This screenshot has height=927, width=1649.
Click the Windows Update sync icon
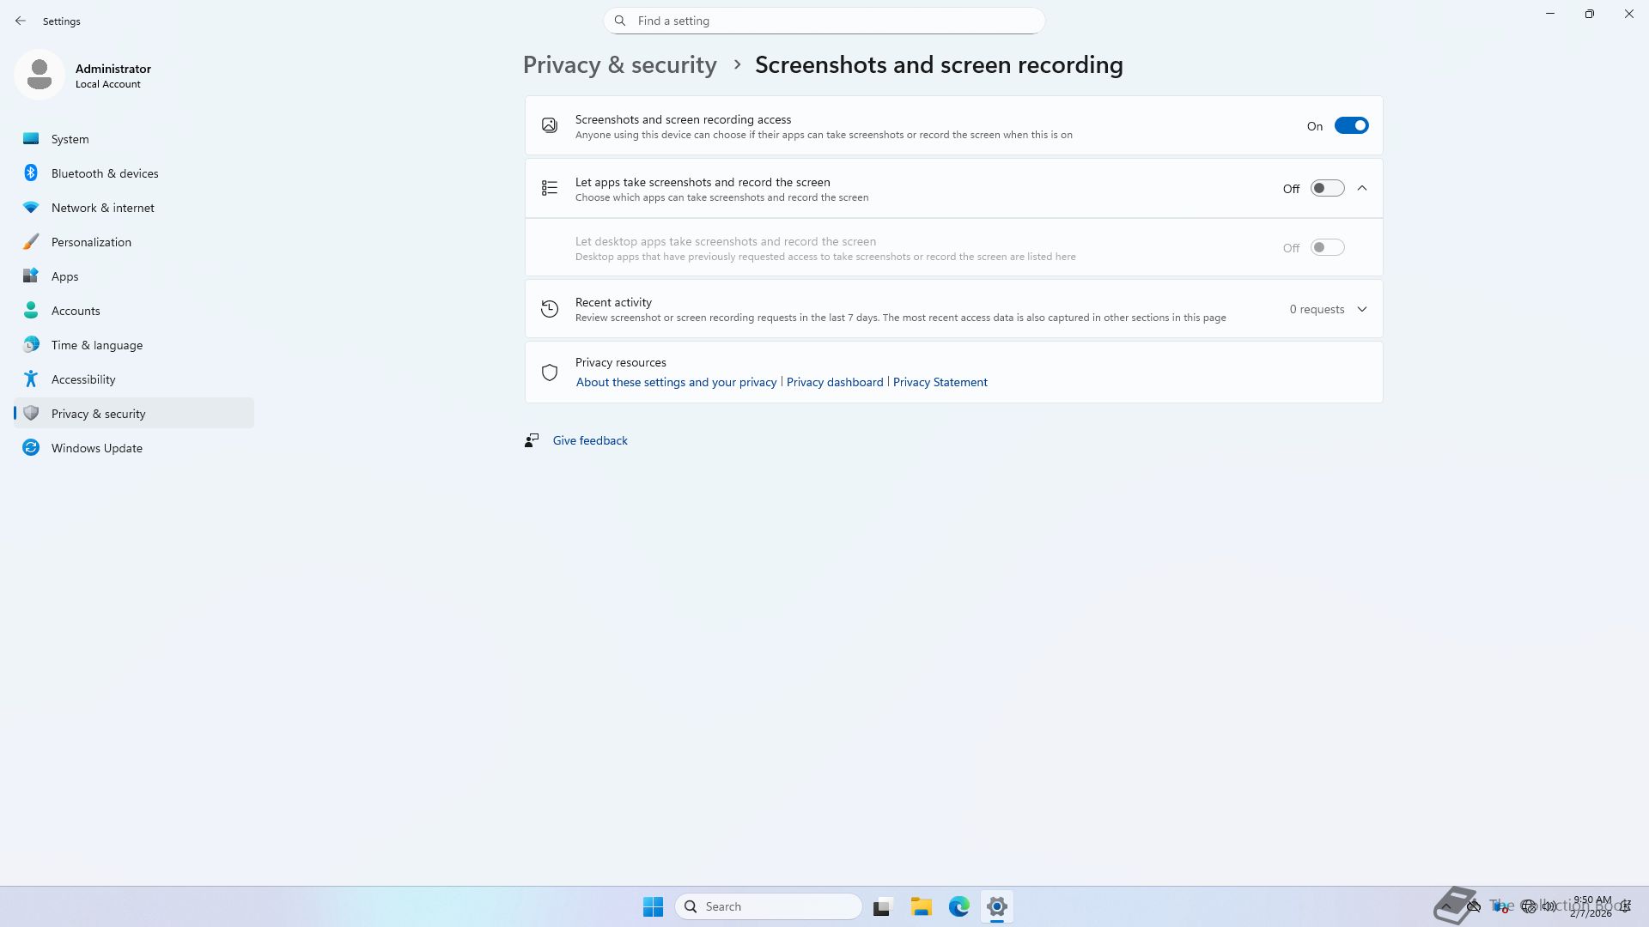tap(31, 448)
